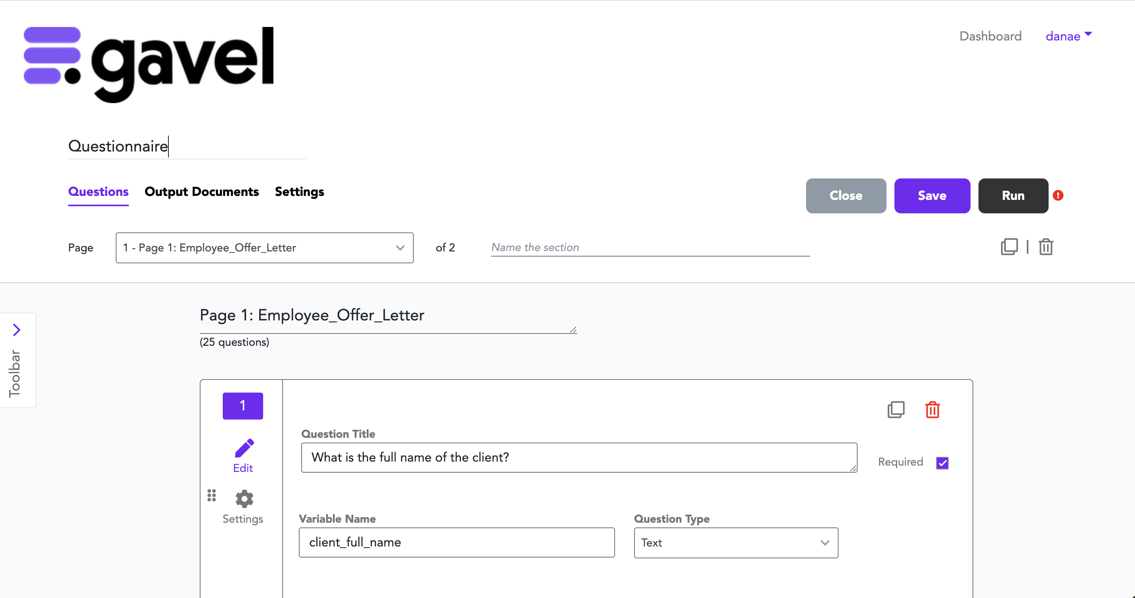This screenshot has width=1135, height=598.
Task: Duplicate question 1 with copy icon
Action: click(x=896, y=410)
